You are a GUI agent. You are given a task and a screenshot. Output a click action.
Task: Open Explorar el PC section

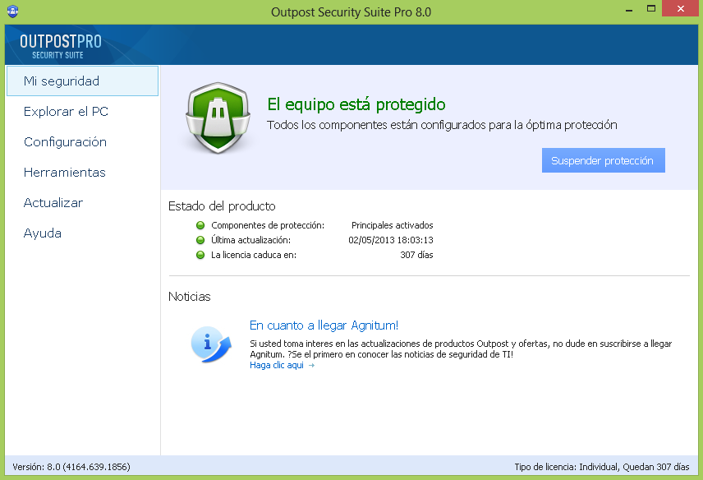tap(66, 111)
